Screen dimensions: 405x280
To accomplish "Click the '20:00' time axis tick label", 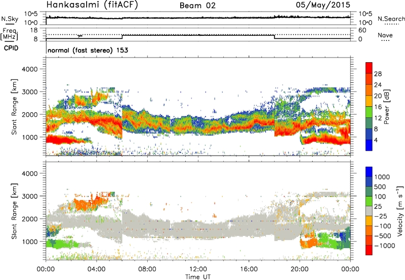I will pyautogui.click(x=299, y=269).
